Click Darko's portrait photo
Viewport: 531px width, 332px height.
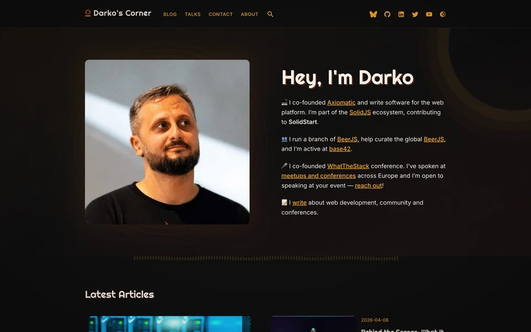[167, 142]
